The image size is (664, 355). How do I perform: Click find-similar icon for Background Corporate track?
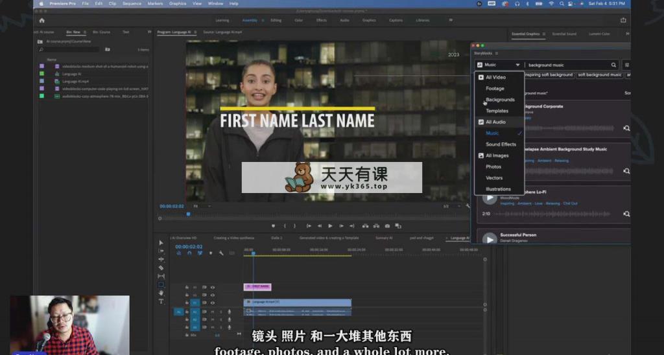tap(626, 128)
